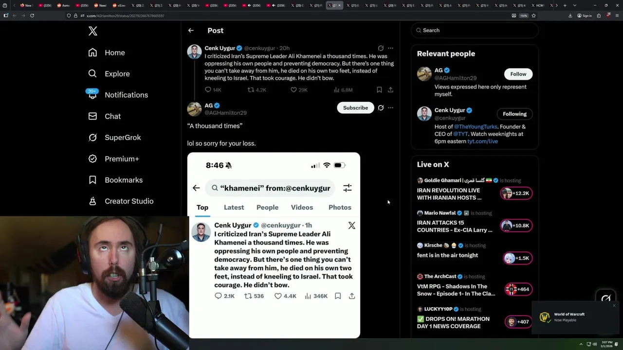
Task: Follow AG in Relevant people
Action: 518,74
